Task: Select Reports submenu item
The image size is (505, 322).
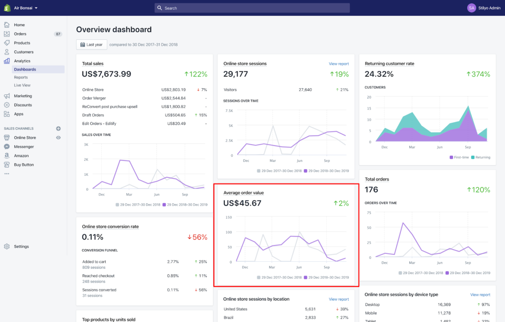Action: tap(21, 77)
